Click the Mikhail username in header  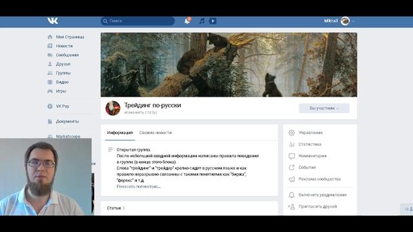pos(331,21)
